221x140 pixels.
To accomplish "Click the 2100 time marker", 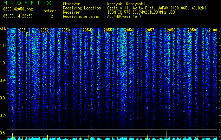I will click(213, 30).
